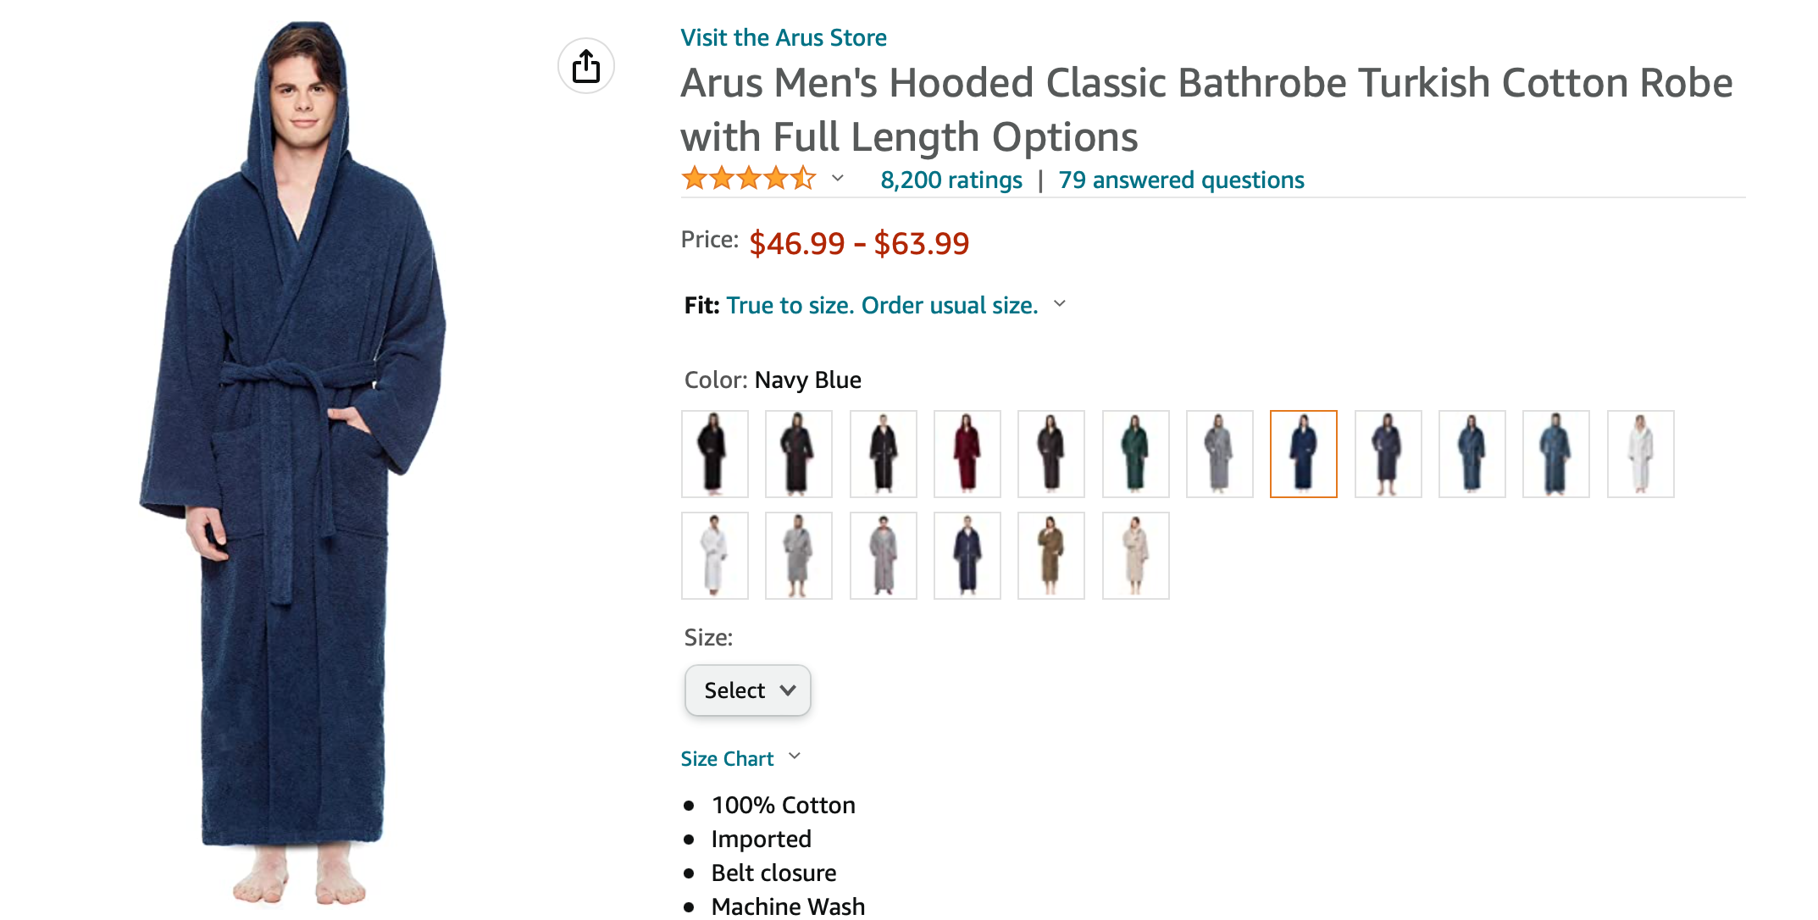The height and width of the screenshot is (920, 1818).
Task: Choose the selected Navy Blue robe swatch
Action: pos(1304,454)
